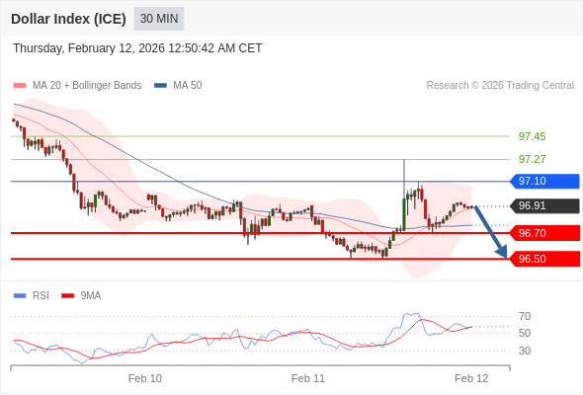Image resolution: width=583 pixels, height=395 pixels.
Task: Click the blue 97.10 pivot price tag
Action: 544,182
